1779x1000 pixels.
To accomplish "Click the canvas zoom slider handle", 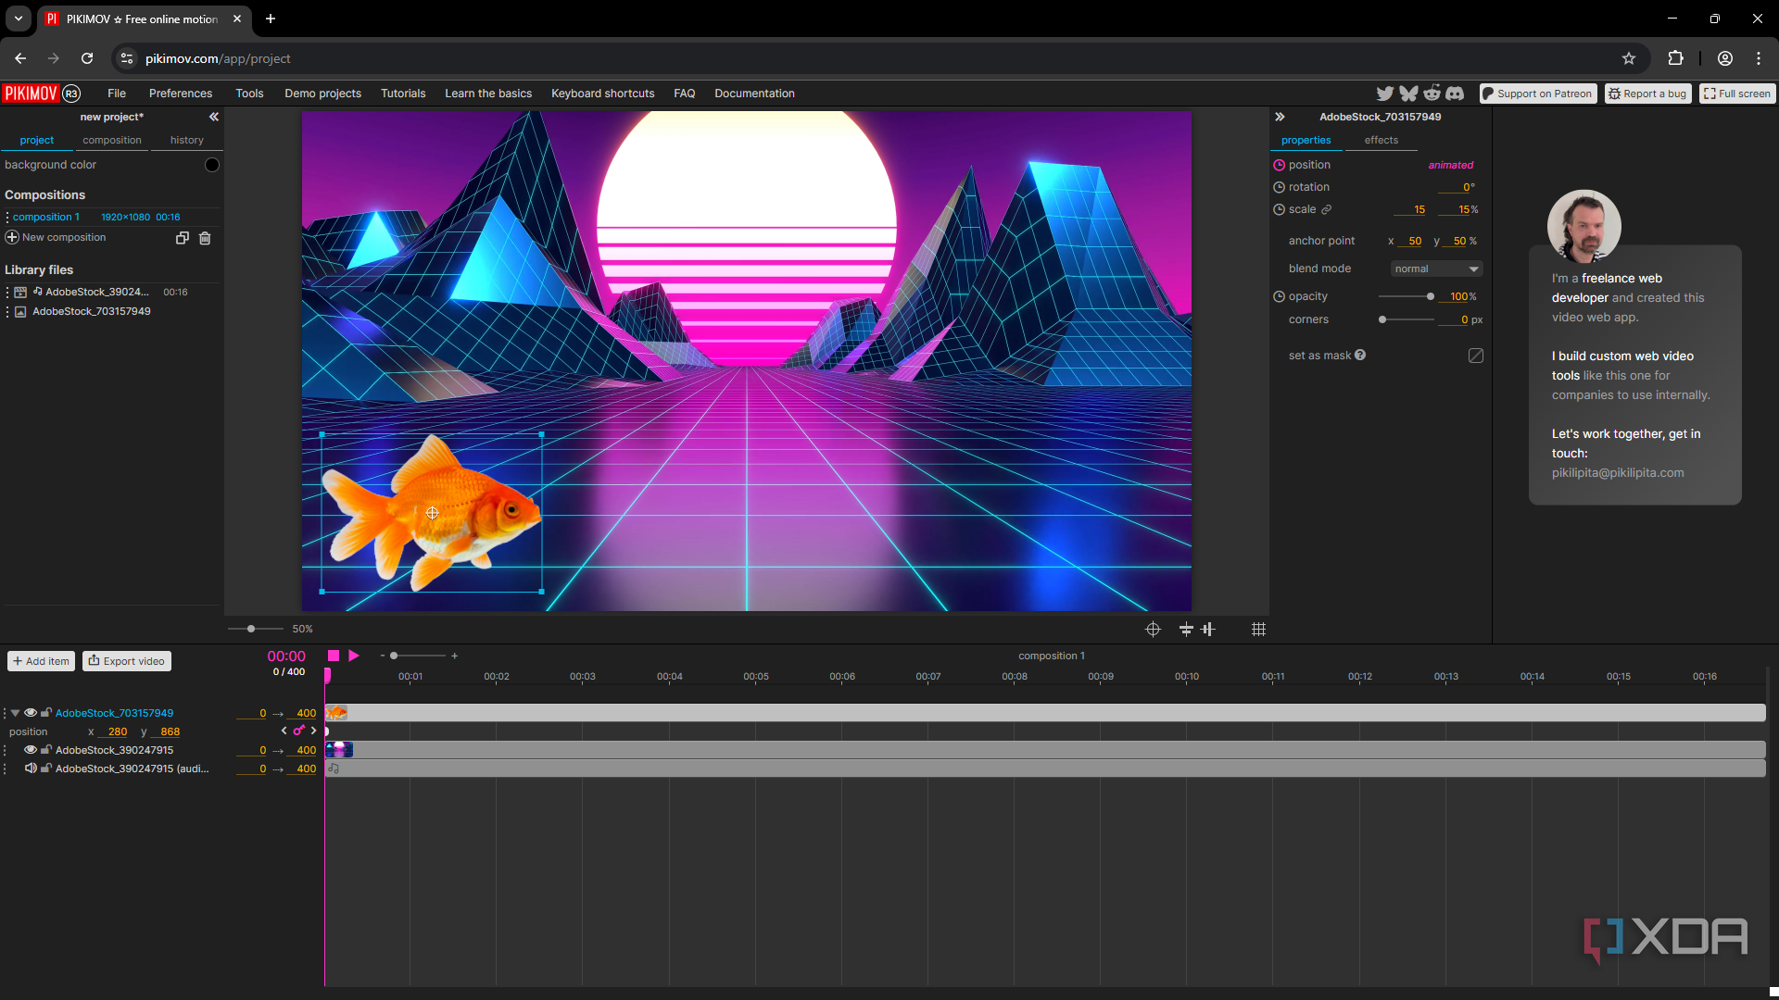I will [x=251, y=629].
